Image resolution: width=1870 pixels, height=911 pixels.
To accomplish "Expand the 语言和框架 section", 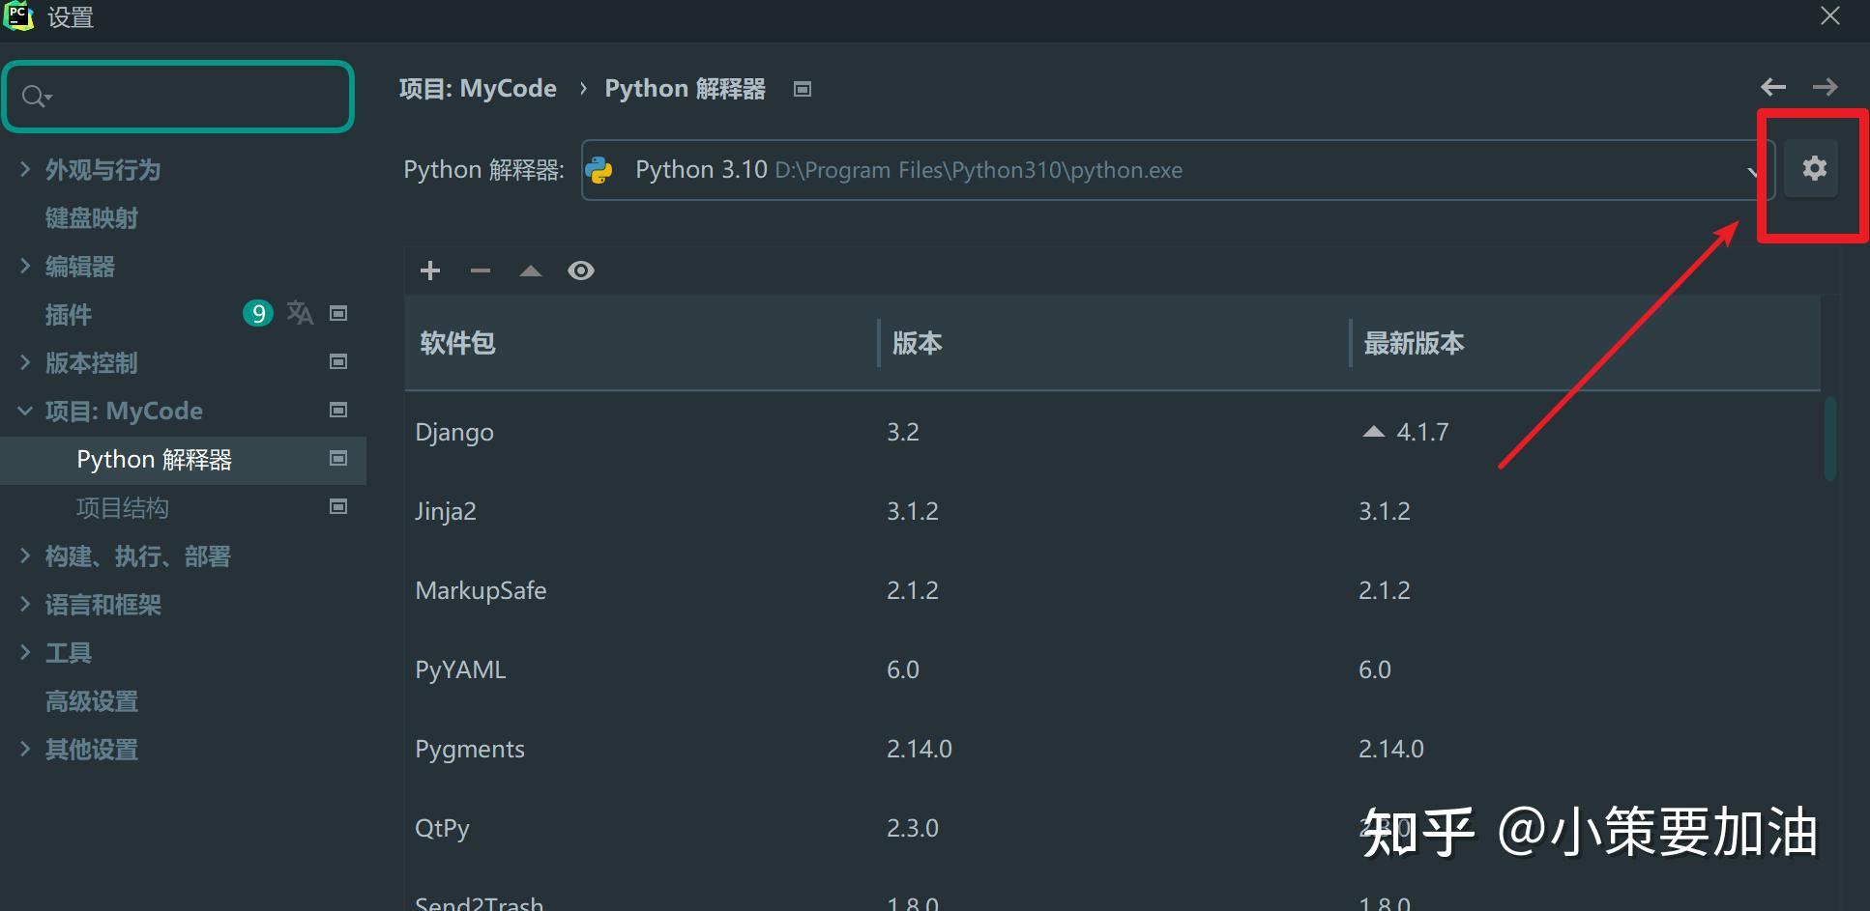I will [x=24, y=604].
